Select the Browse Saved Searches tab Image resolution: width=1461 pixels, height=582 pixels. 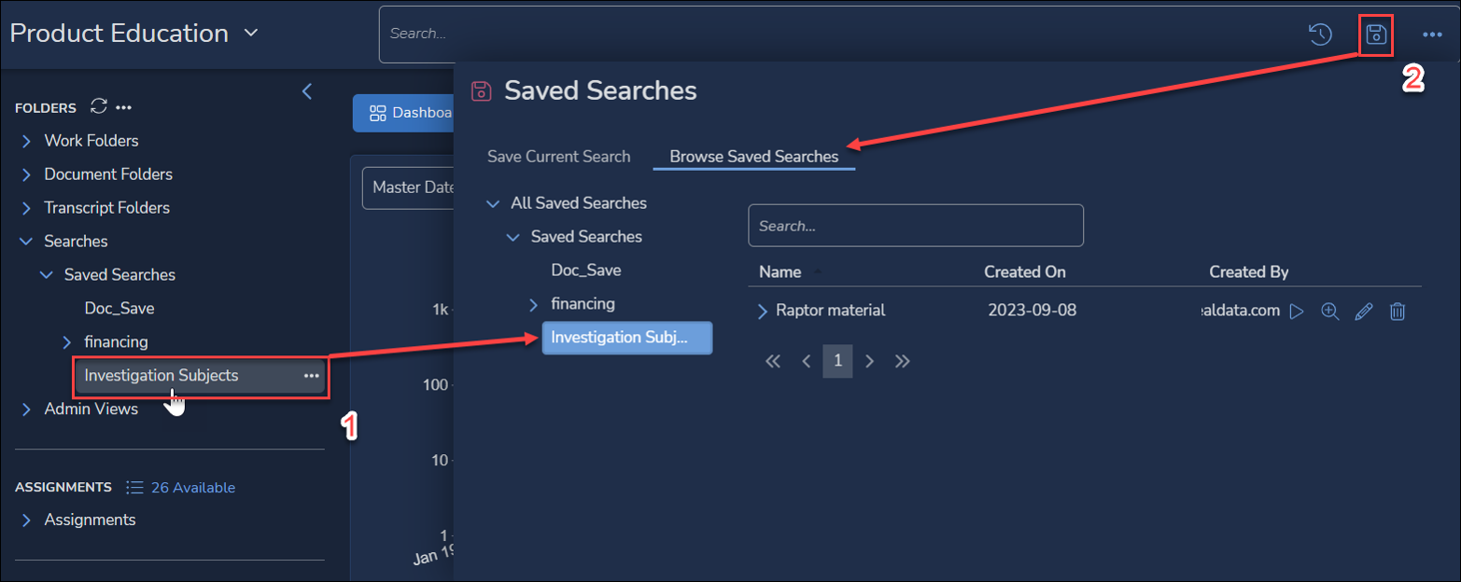point(754,156)
